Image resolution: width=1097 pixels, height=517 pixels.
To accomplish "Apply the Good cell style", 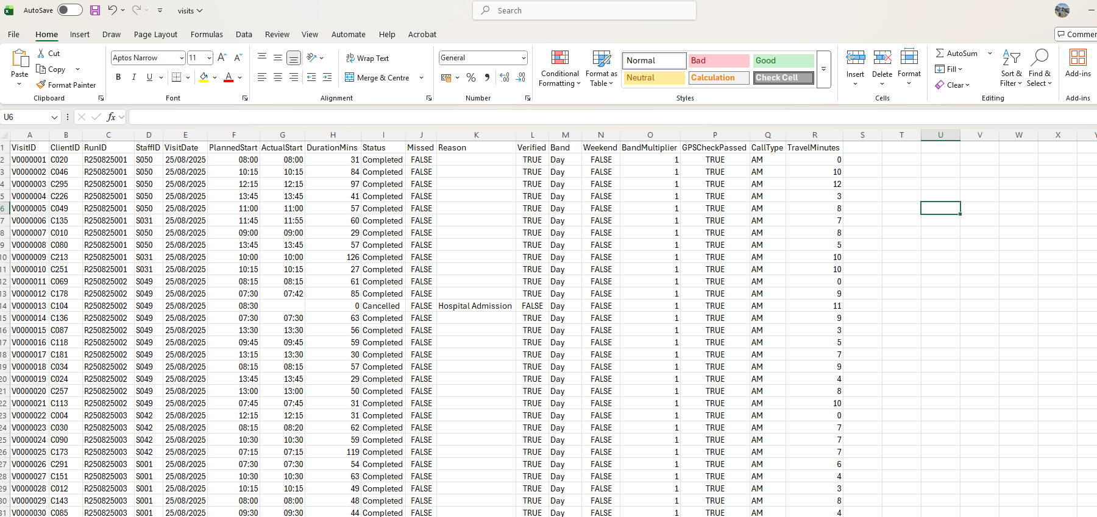I will 783,60.
